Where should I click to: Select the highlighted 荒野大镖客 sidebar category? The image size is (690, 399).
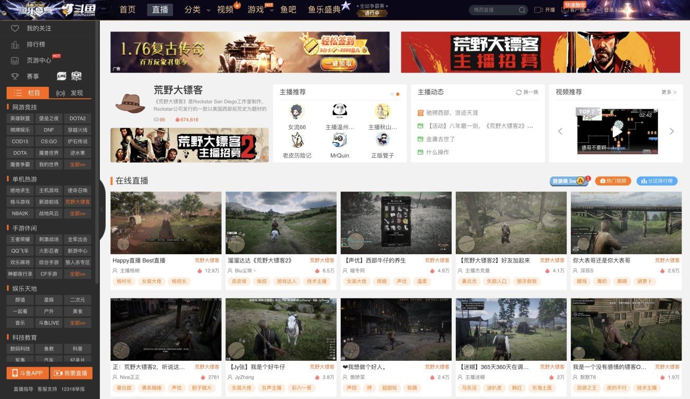pyautogui.click(x=77, y=202)
